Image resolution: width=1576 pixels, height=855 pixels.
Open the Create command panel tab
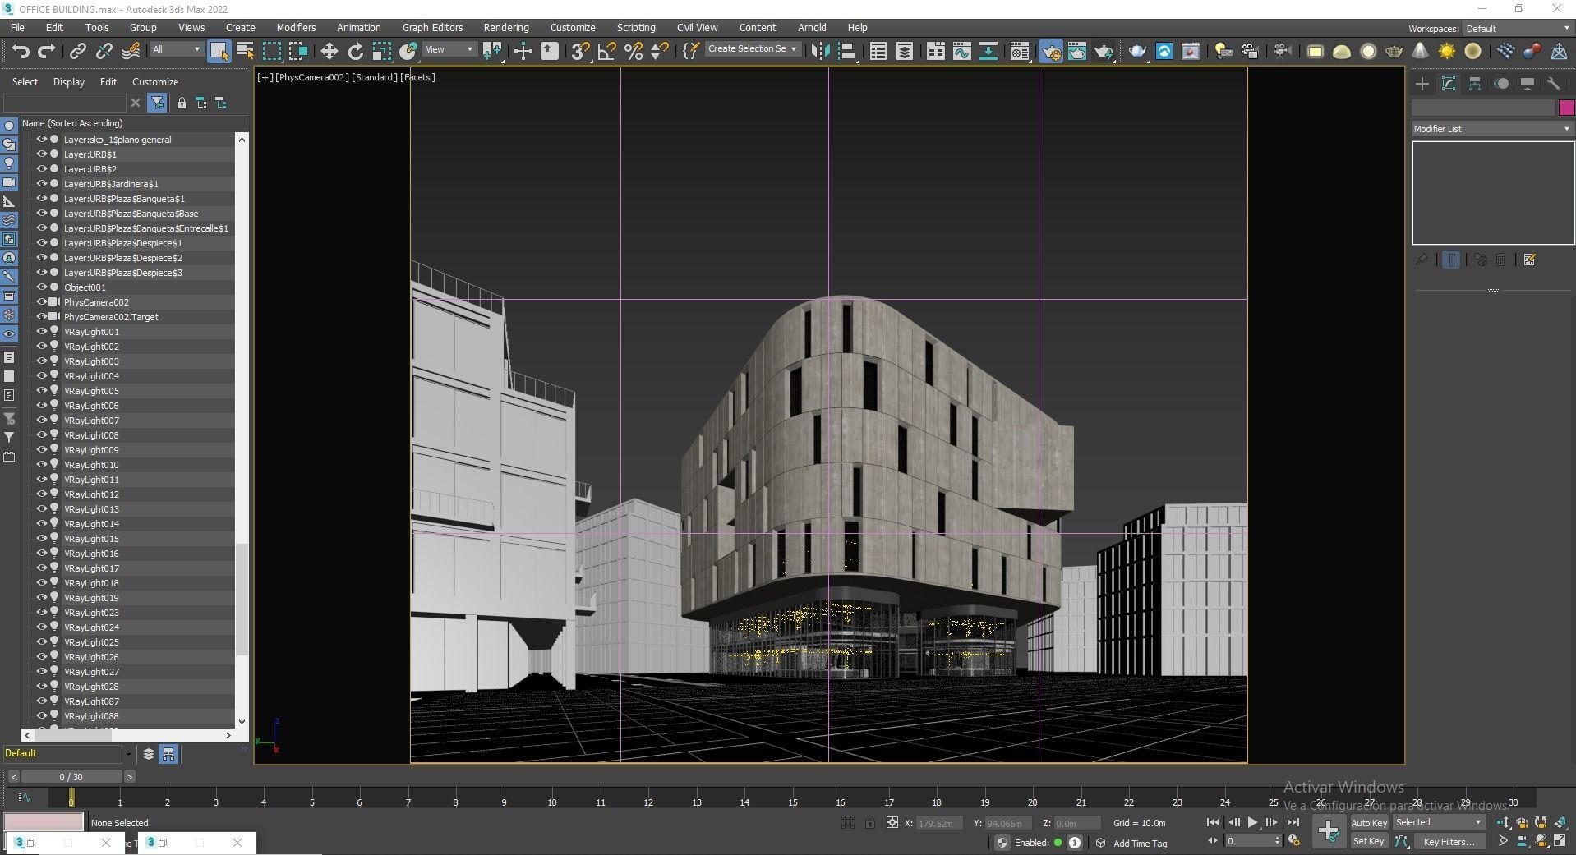click(1422, 84)
